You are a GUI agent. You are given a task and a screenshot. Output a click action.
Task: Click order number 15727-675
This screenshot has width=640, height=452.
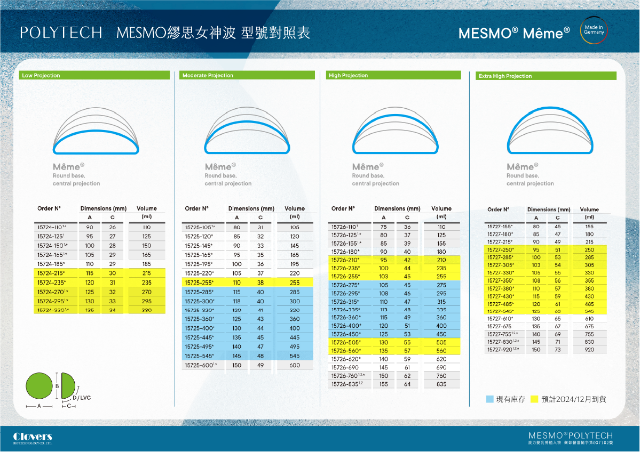pyautogui.click(x=499, y=326)
